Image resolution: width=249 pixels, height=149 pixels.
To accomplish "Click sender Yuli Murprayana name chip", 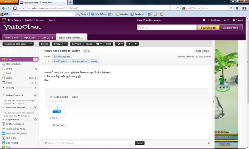I will click(x=62, y=56).
